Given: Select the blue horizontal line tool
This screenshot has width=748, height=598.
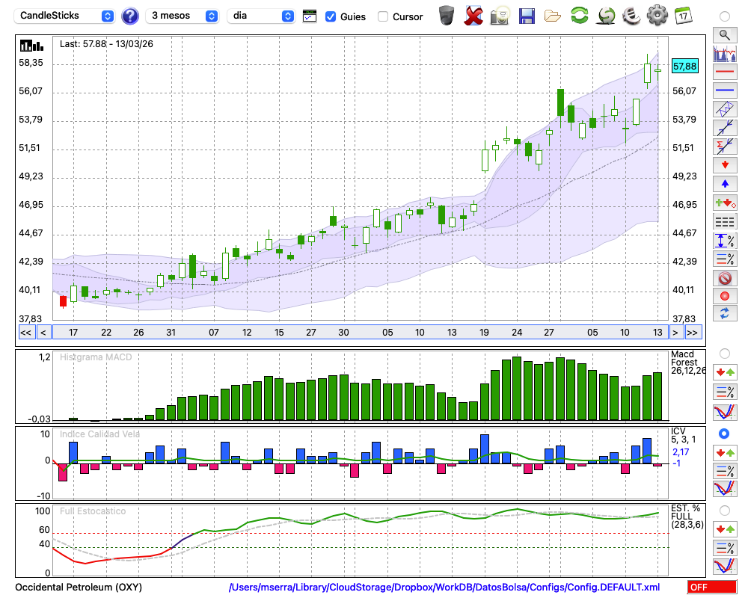Looking at the screenshot, I should (x=724, y=90).
